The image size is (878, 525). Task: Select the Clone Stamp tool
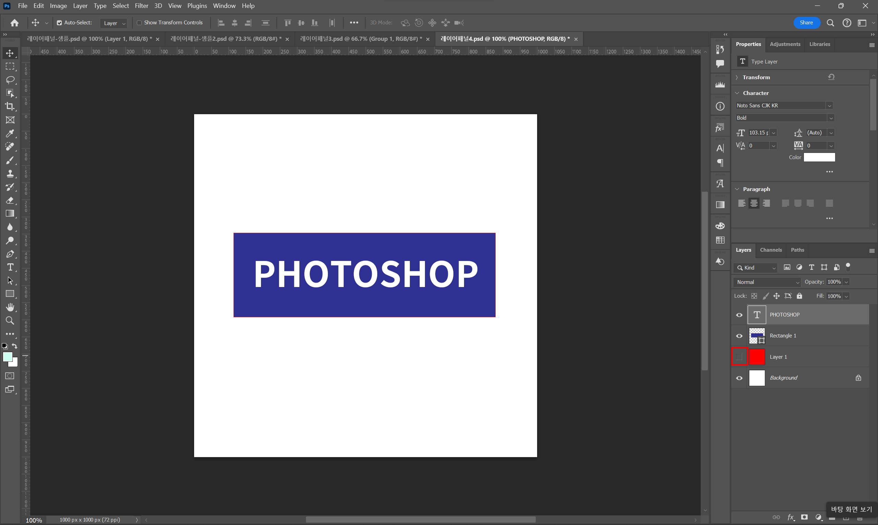(10, 174)
